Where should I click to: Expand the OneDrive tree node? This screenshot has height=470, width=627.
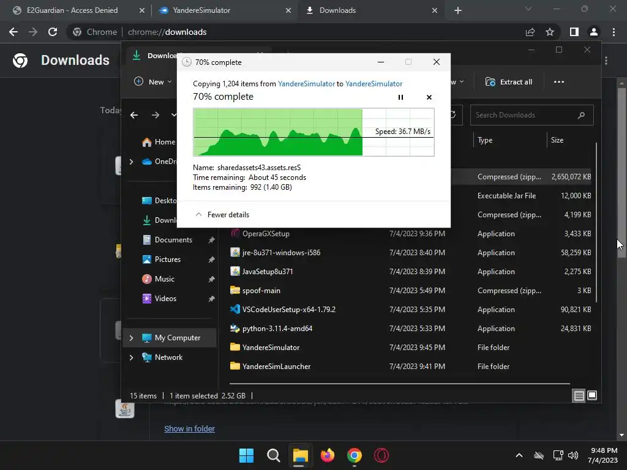click(131, 162)
